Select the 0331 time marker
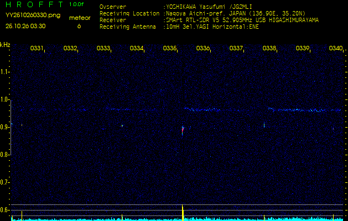 point(37,48)
